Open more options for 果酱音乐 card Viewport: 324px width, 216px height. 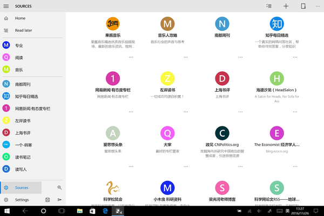pyautogui.click(x=131, y=57)
